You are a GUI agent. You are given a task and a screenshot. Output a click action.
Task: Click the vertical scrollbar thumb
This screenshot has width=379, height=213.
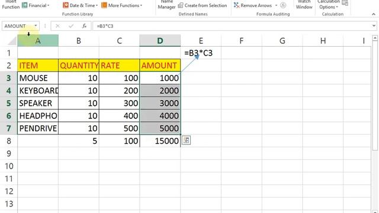click(x=375, y=96)
